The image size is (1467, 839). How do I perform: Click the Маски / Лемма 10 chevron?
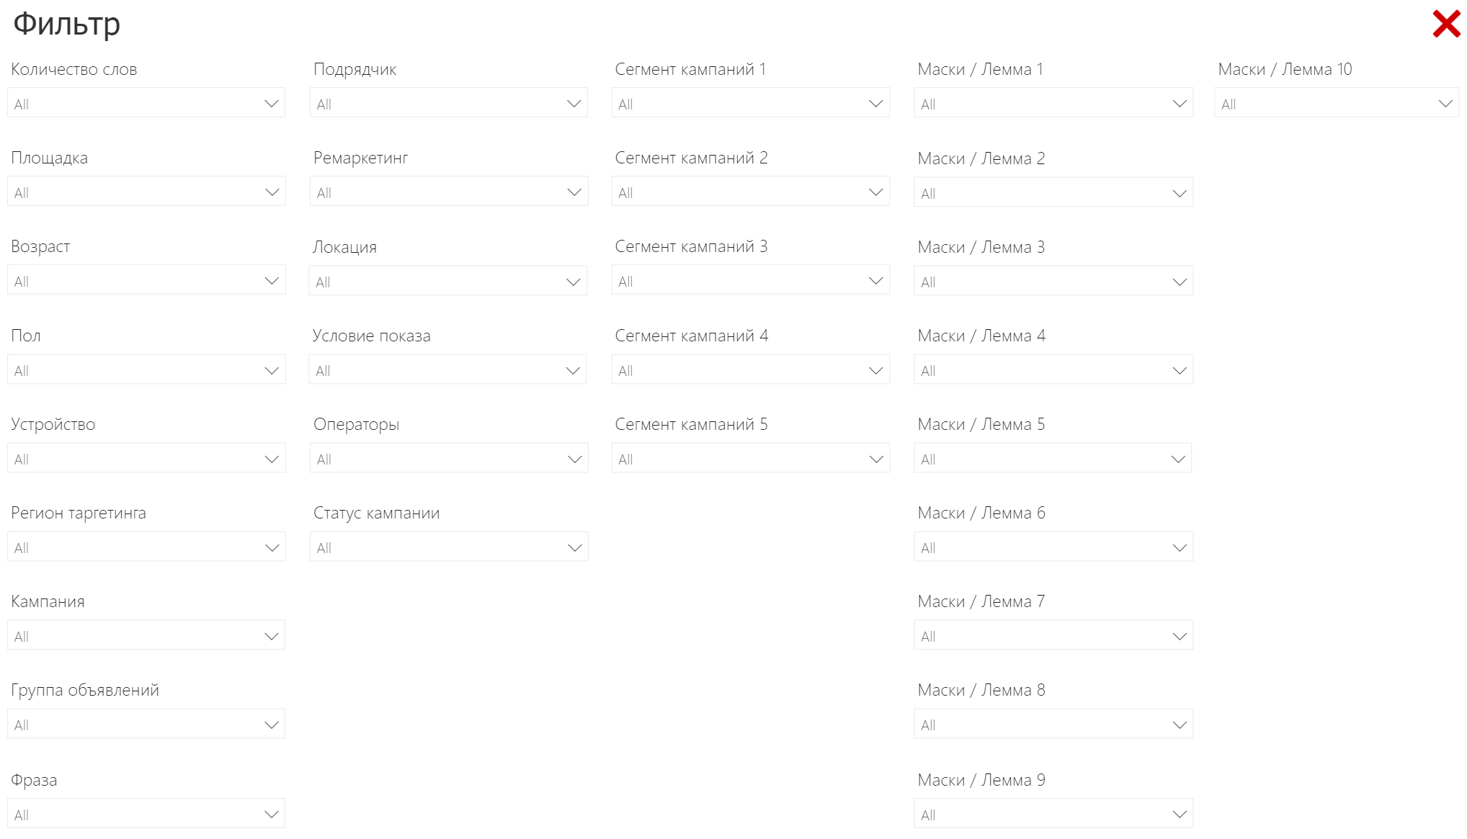coord(1445,104)
